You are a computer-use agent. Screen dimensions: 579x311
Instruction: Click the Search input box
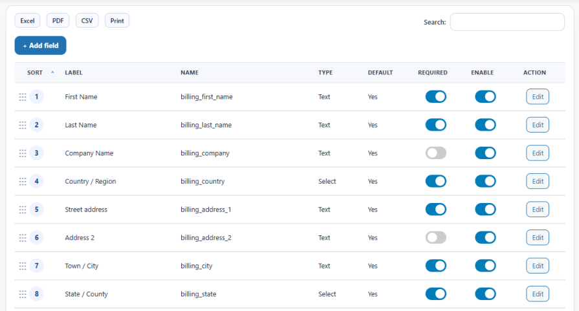(507, 22)
